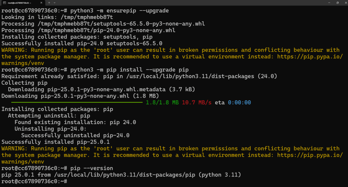
Task: Open the second https://pip.pypa.io/ link near bottom
Action: click(x=310, y=155)
